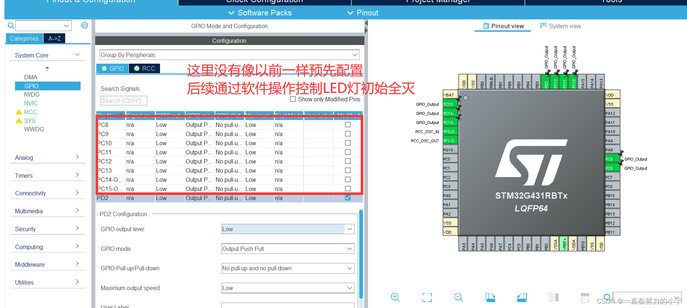Select the Categories tab

point(24,38)
